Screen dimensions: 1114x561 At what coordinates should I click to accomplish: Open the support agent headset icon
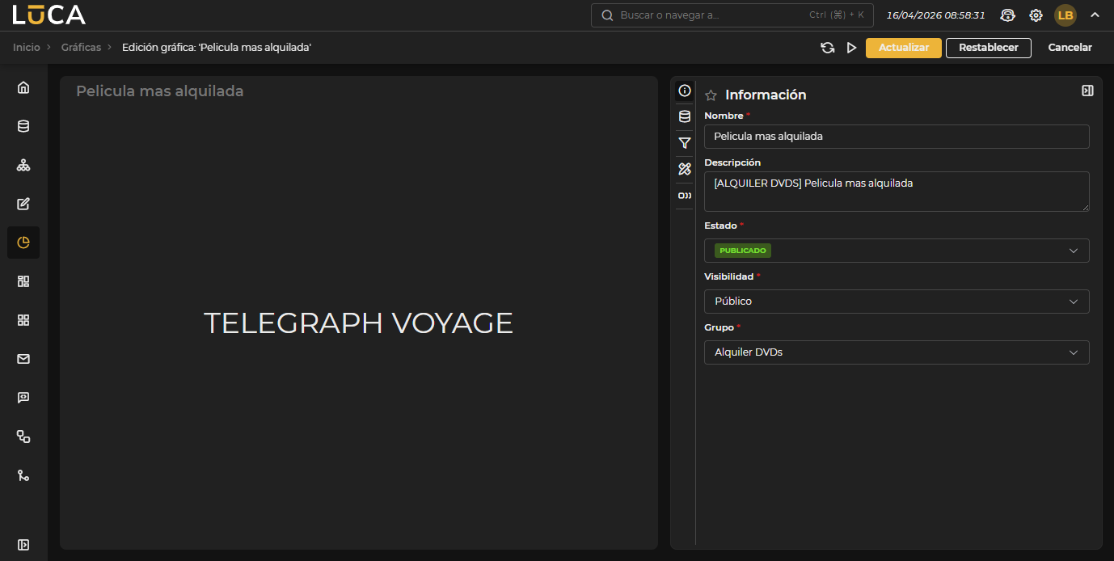coord(1007,15)
